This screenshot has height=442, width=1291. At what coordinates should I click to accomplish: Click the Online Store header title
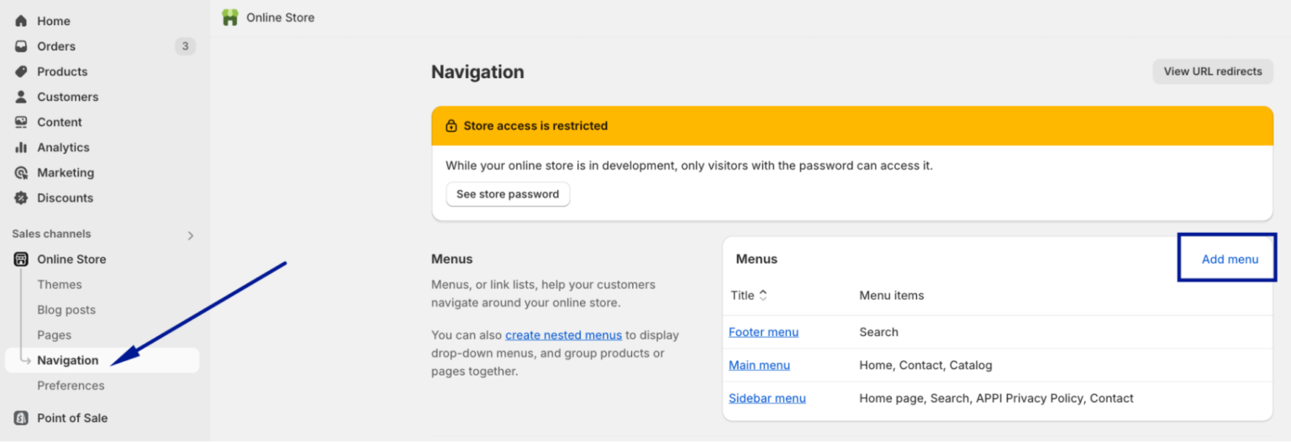pyautogui.click(x=280, y=17)
